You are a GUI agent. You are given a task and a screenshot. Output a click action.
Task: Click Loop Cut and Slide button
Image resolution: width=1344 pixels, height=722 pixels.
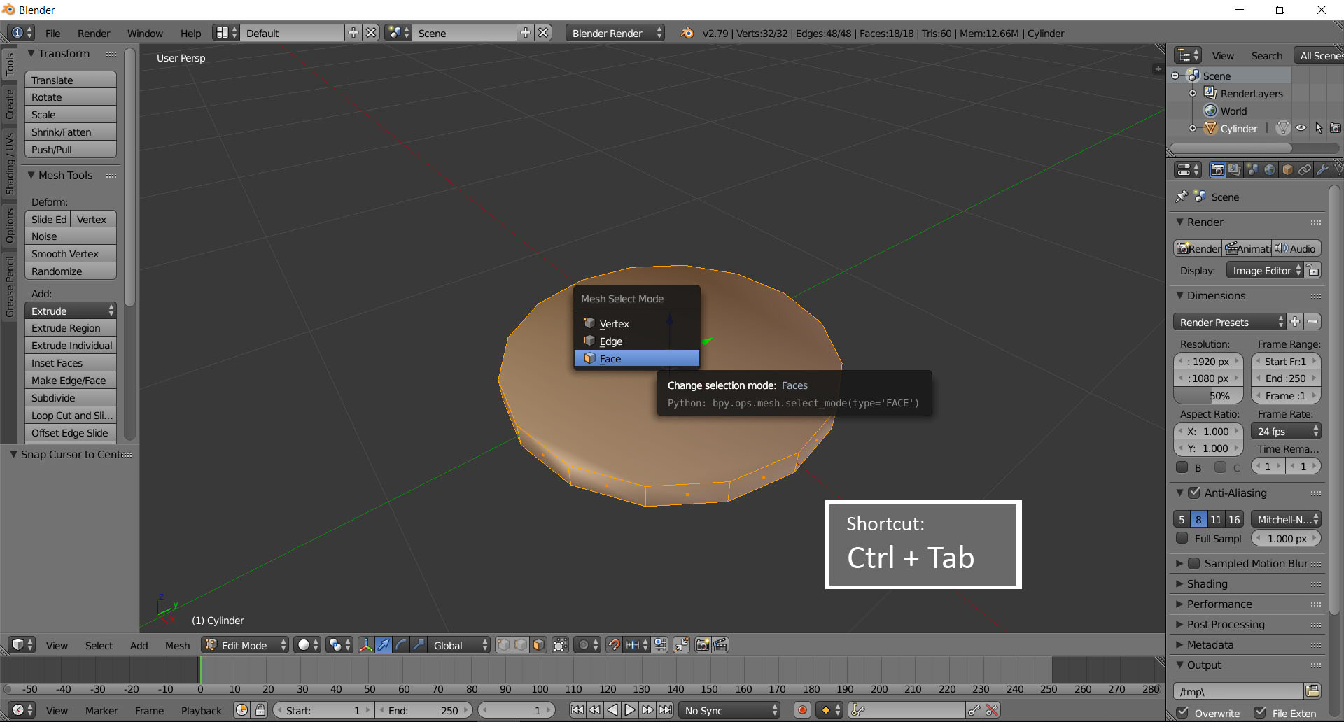point(70,415)
